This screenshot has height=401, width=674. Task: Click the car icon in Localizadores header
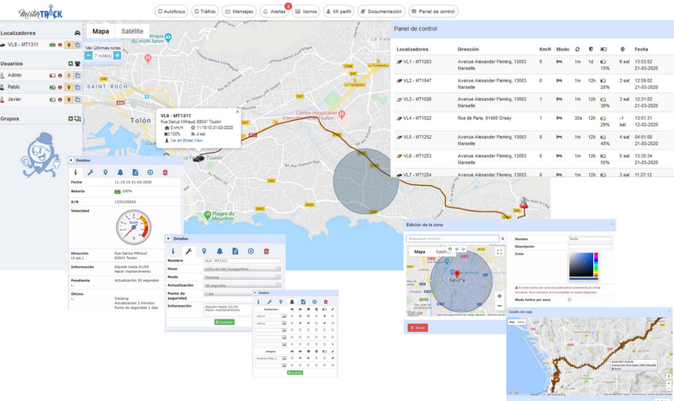pos(76,33)
